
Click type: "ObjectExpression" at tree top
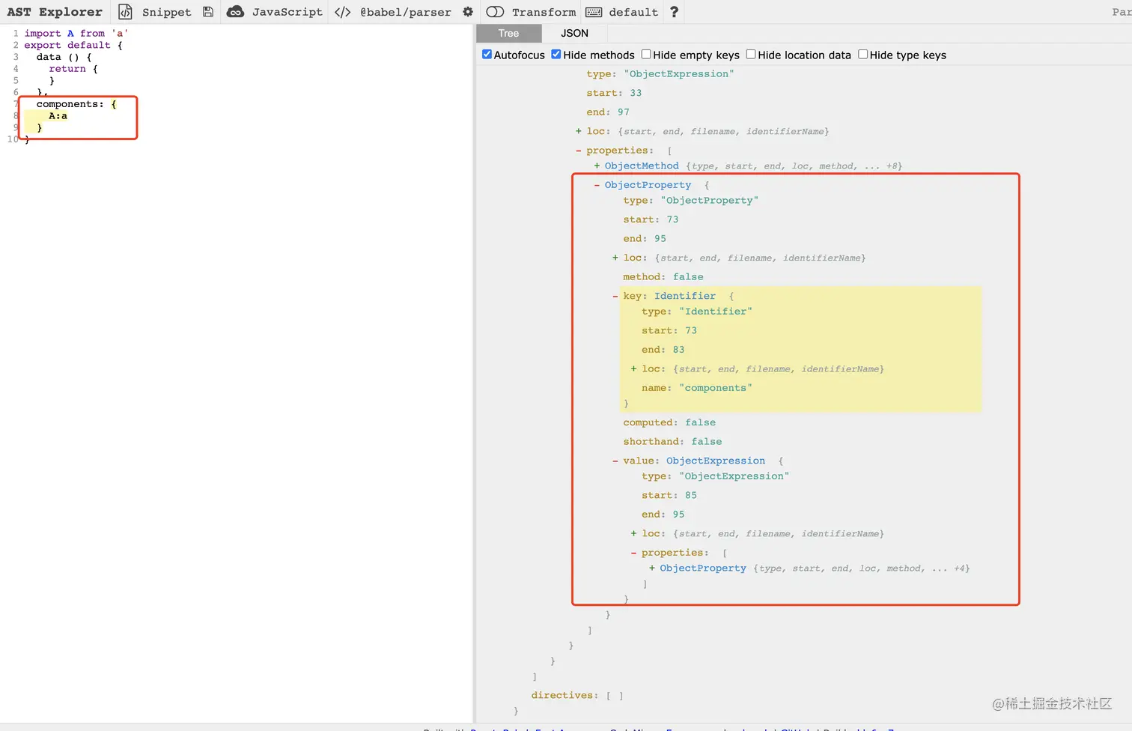[660, 74]
